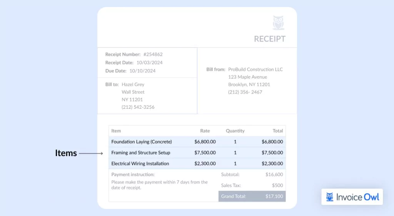Select the Framing and Structure Setup row
Screen dimensions: 394x216
coord(197,153)
